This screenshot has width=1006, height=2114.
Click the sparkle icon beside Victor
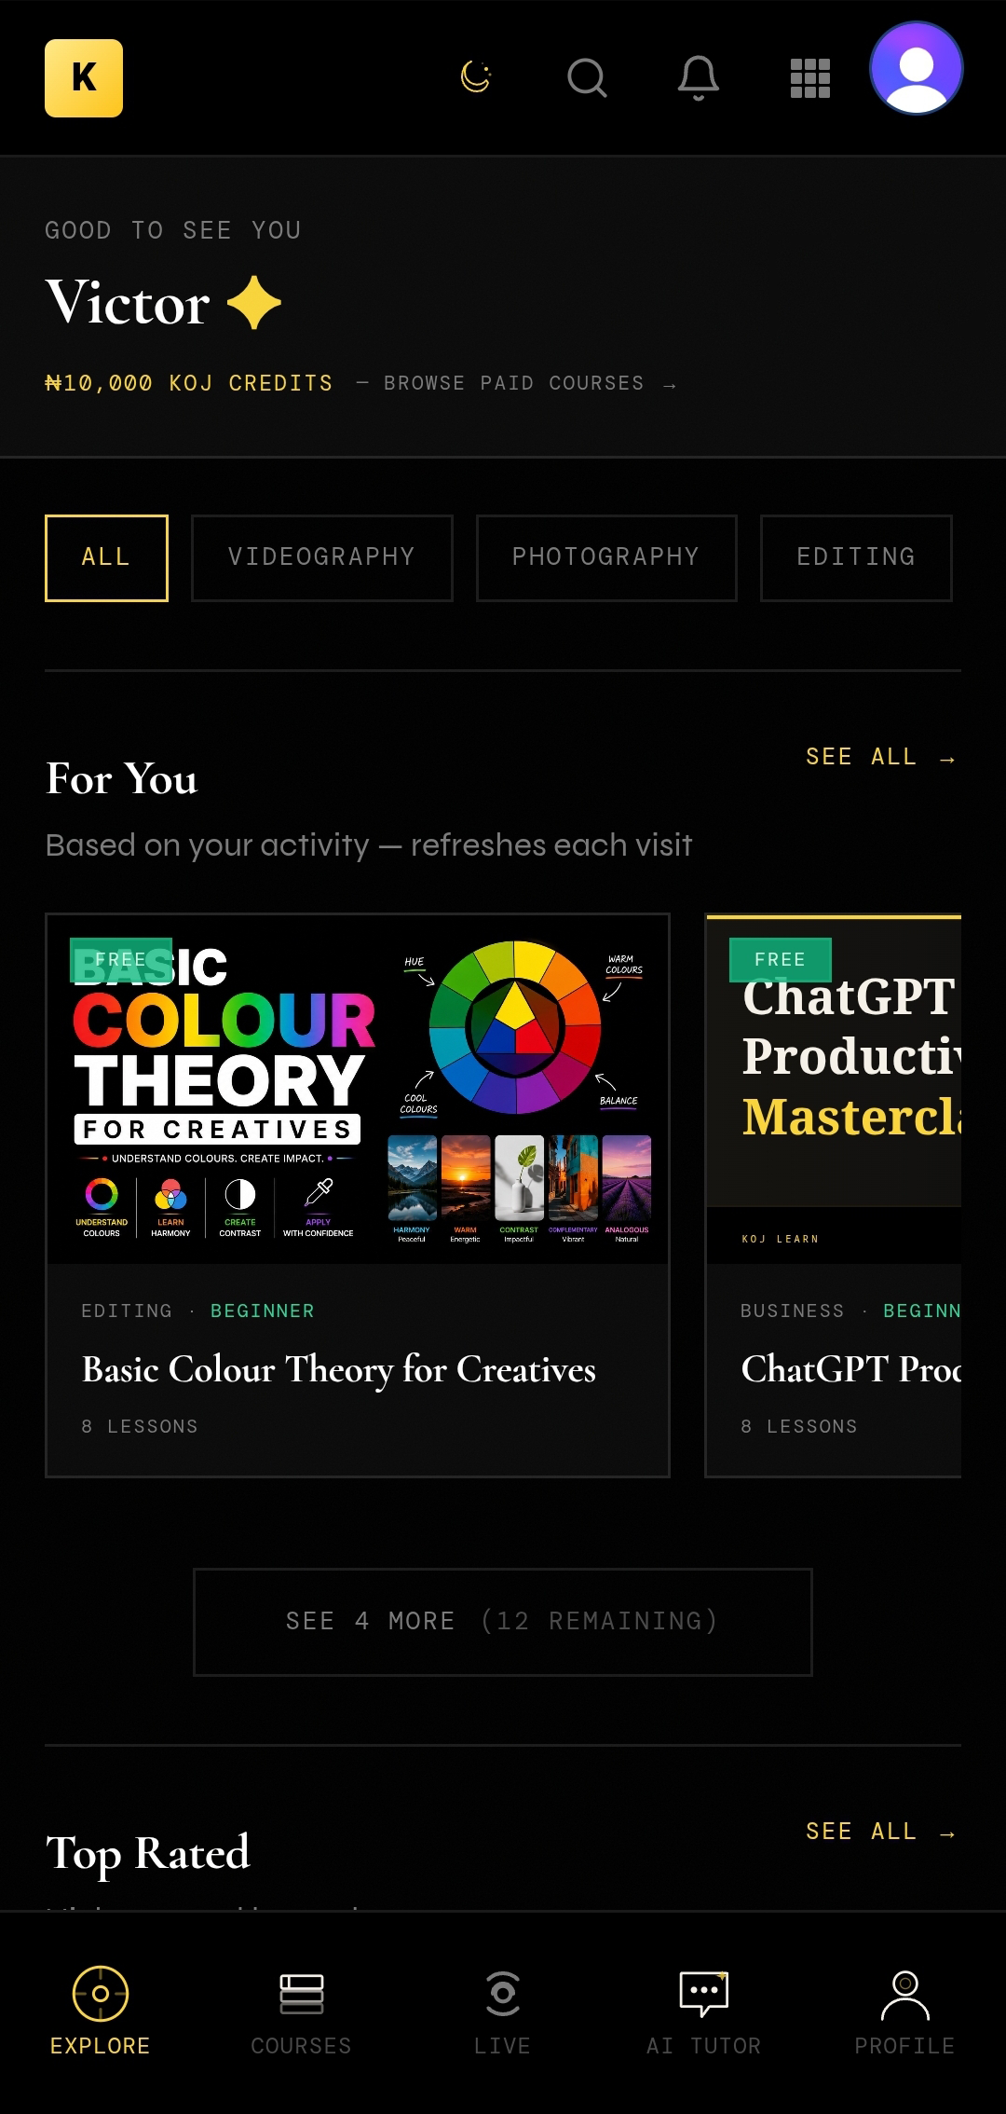pyautogui.click(x=254, y=303)
